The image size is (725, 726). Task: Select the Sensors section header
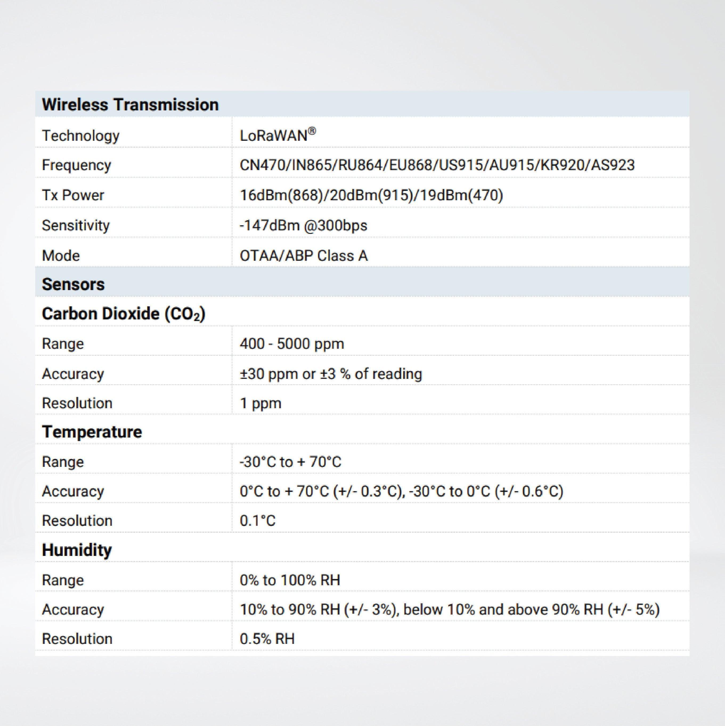(x=74, y=284)
